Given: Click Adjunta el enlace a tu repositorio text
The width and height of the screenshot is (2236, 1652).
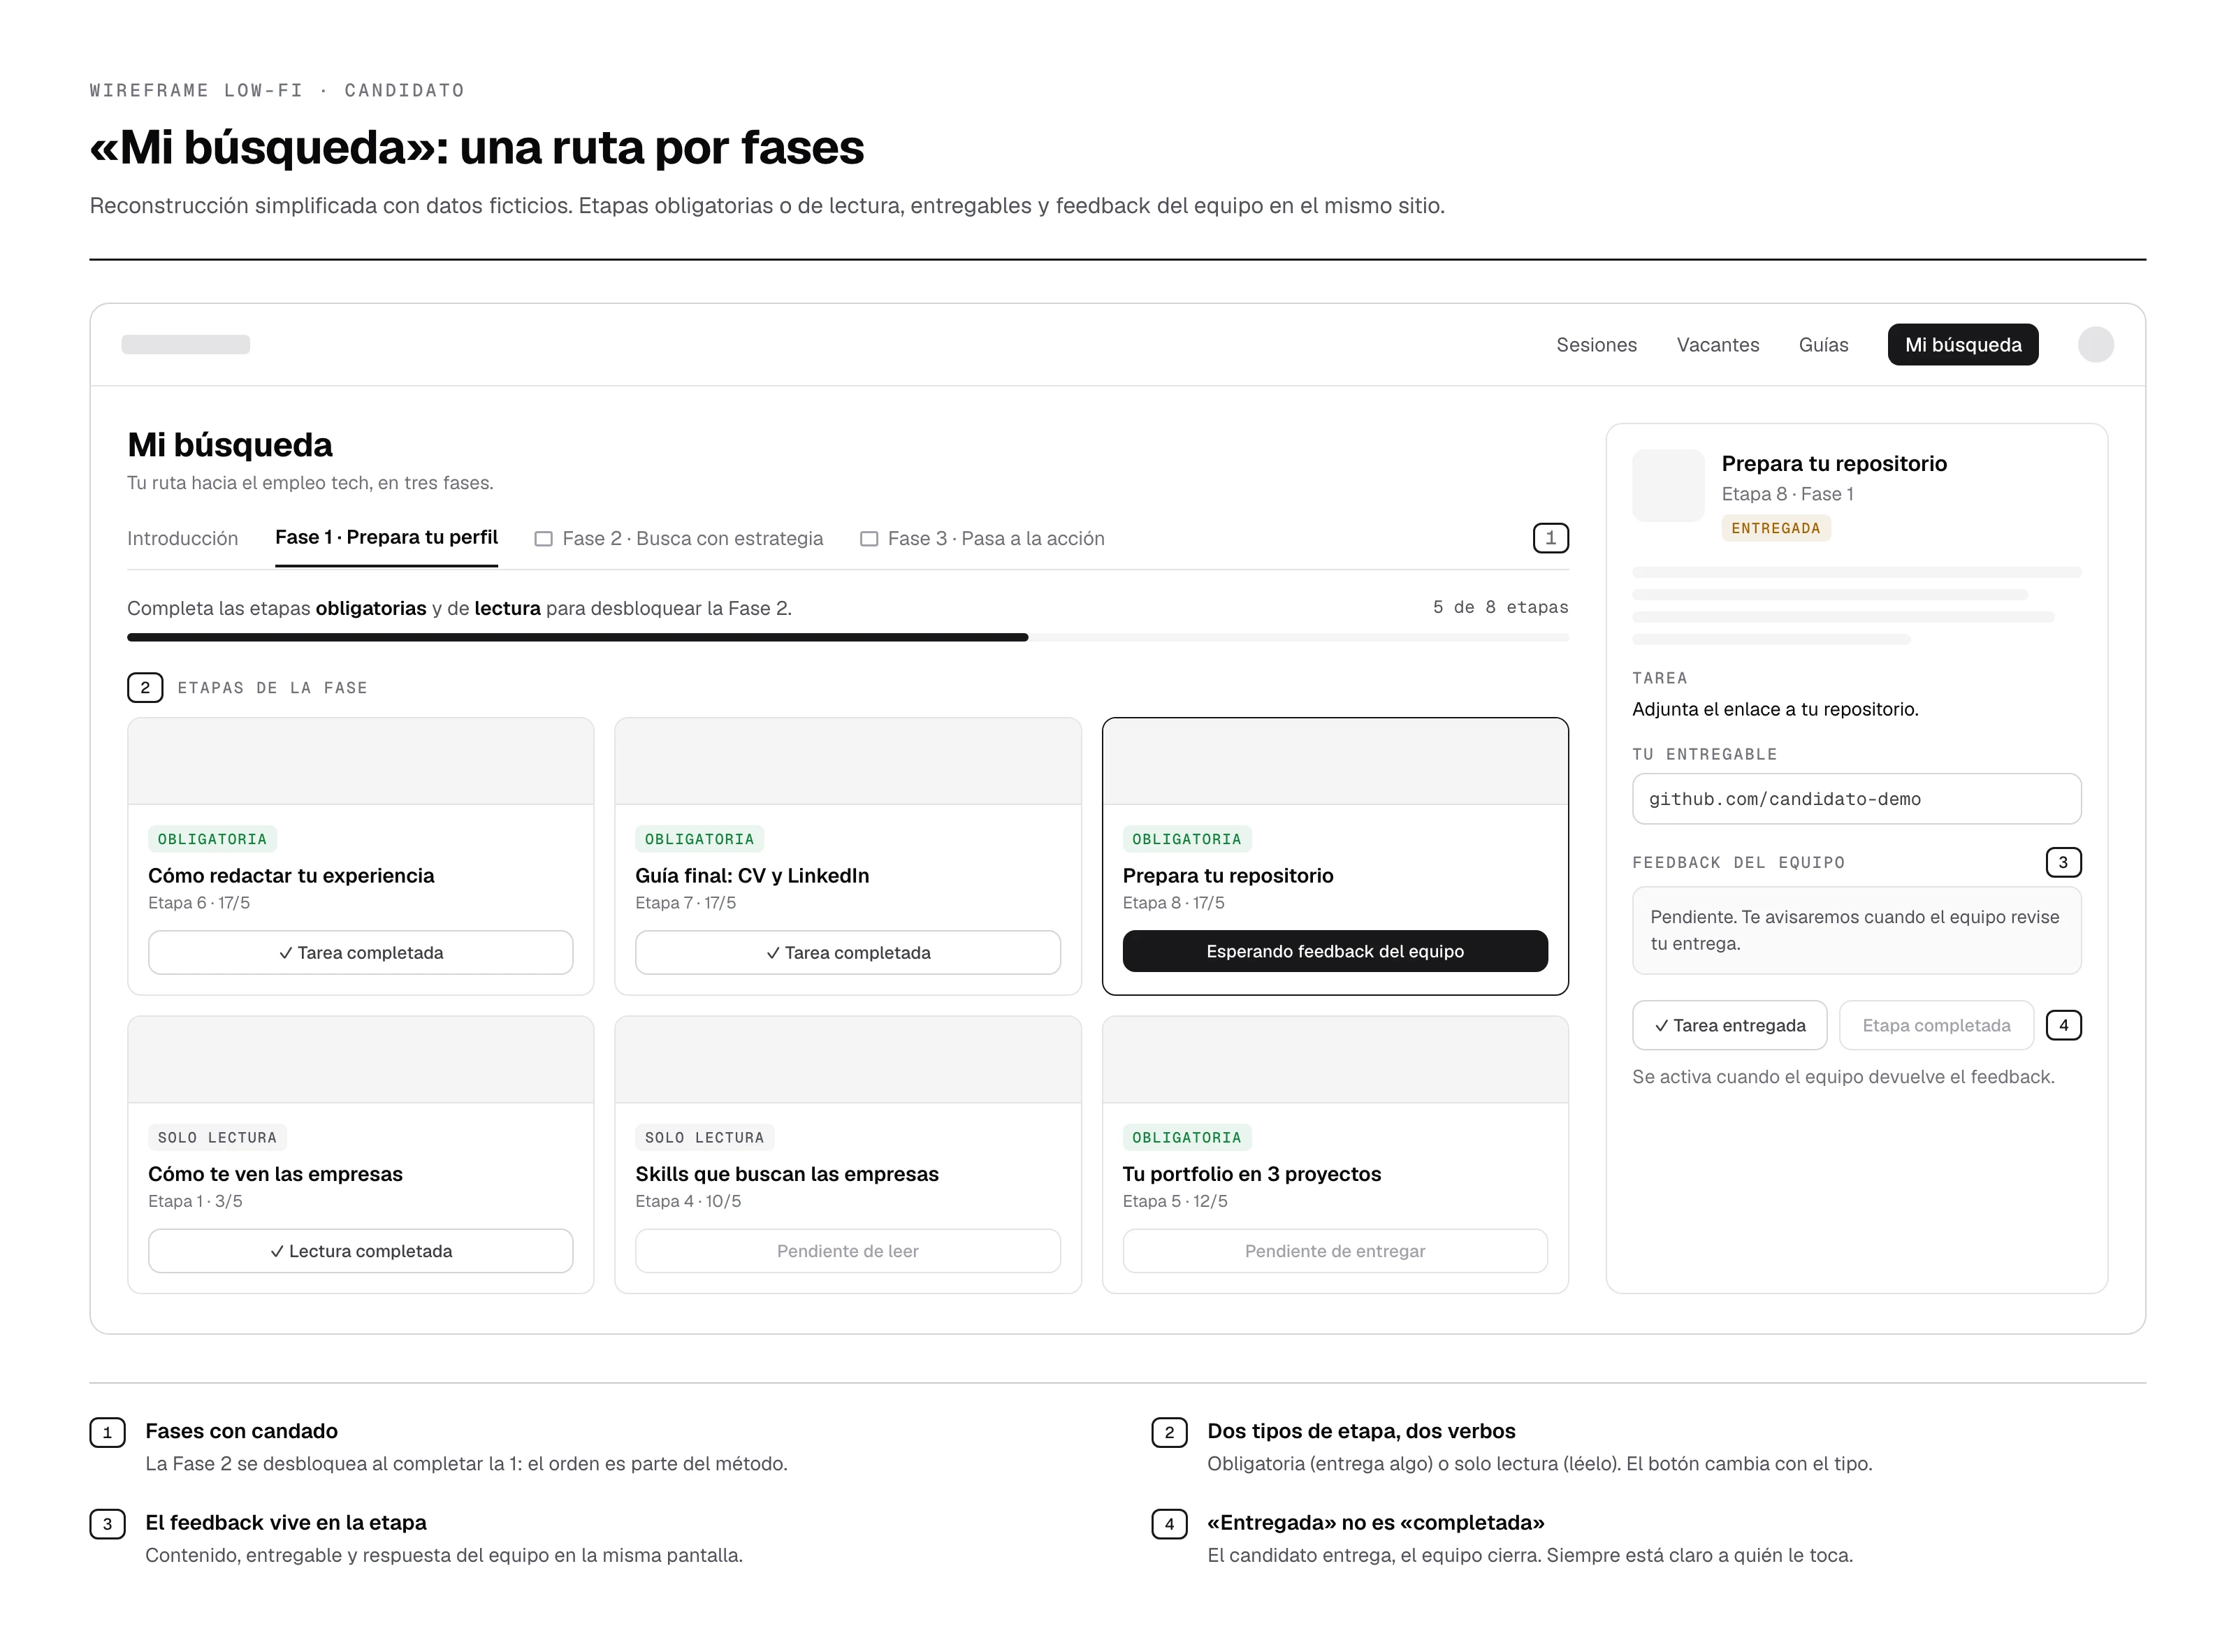Looking at the screenshot, I should point(1774,709).
